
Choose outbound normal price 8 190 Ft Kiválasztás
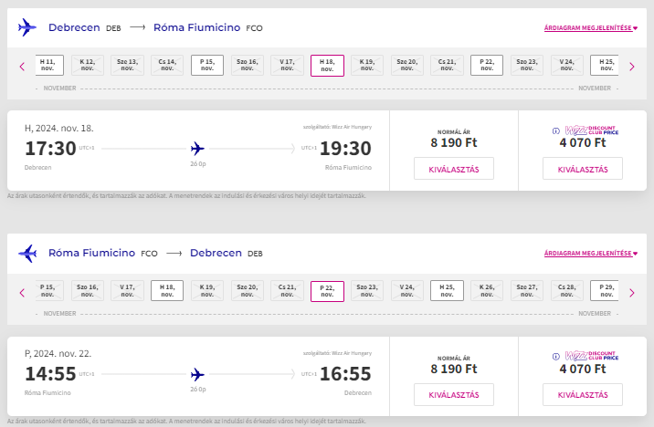click(x=454, y=169)
